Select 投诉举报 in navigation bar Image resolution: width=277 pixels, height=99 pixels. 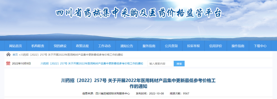(193, 46)
